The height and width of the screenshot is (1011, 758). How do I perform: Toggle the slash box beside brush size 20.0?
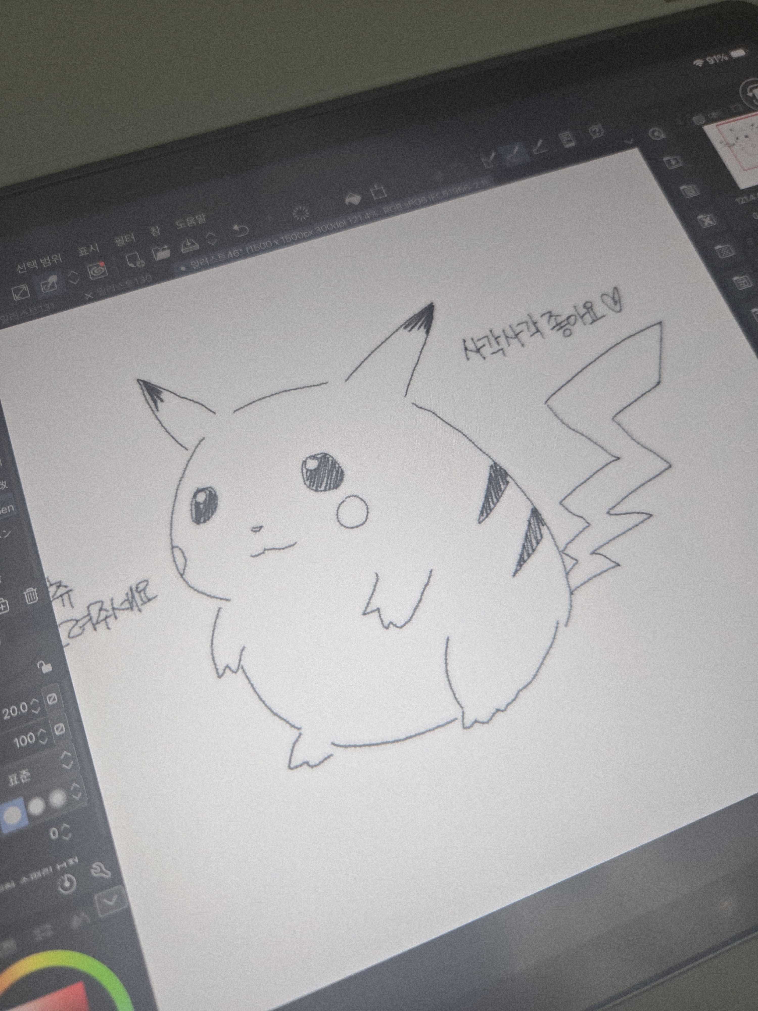[x=53, y=699]
